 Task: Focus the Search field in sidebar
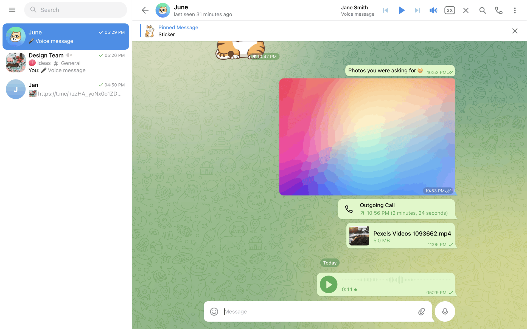(75, 10)
